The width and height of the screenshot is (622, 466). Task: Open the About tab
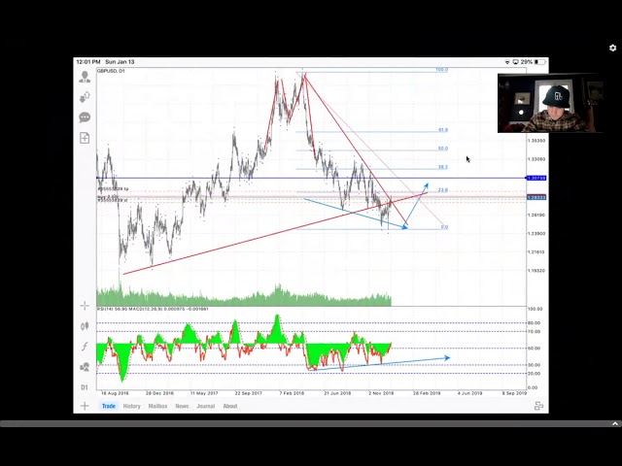coord(229,406)
